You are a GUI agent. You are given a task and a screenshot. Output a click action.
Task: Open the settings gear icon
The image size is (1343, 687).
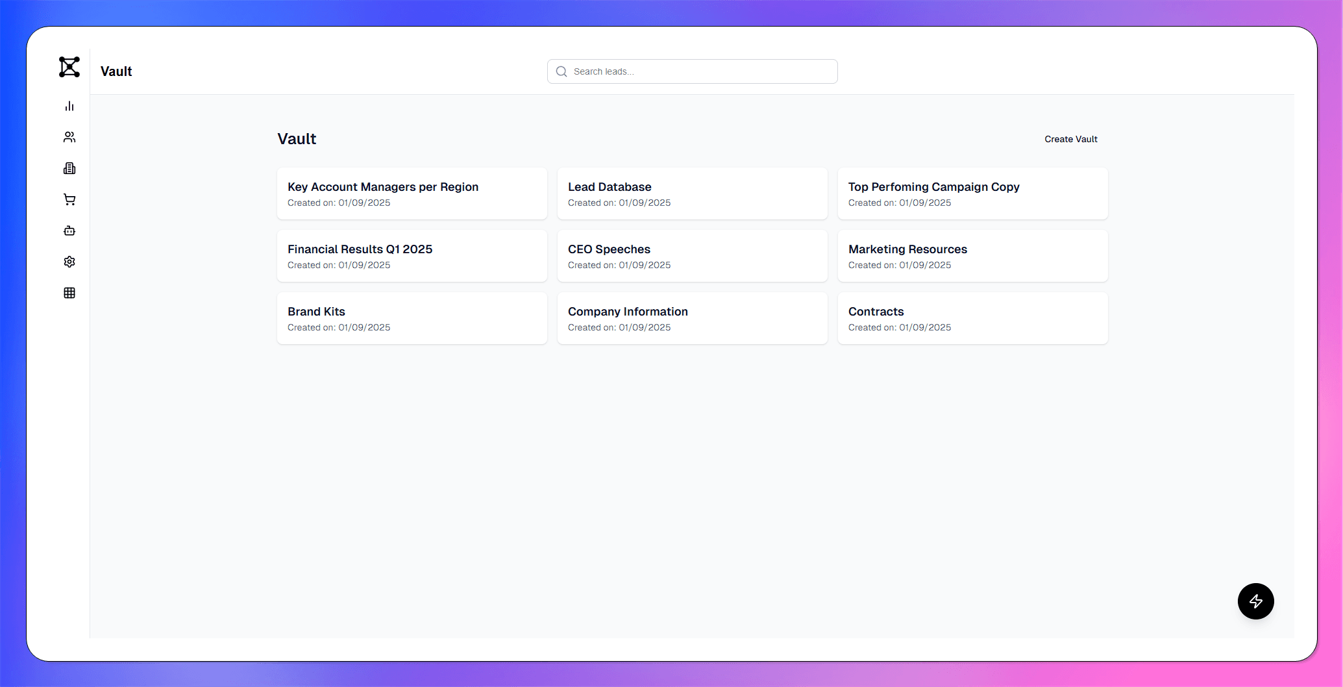coord(69,262)
